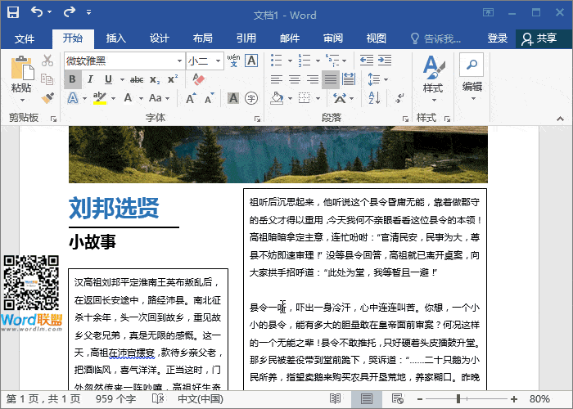This screenshot has height=409, width=573.
Task: Toggle show/hide paragraph marks
Action: (x=399, y=98)
